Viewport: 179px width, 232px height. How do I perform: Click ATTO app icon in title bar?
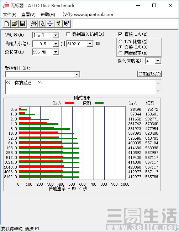click(x=6, y=6)
